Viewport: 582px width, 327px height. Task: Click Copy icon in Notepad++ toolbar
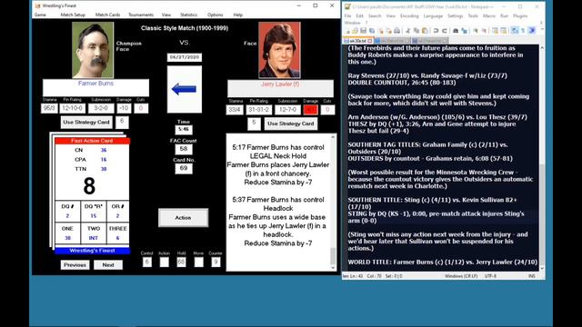(x=416, y=31)
